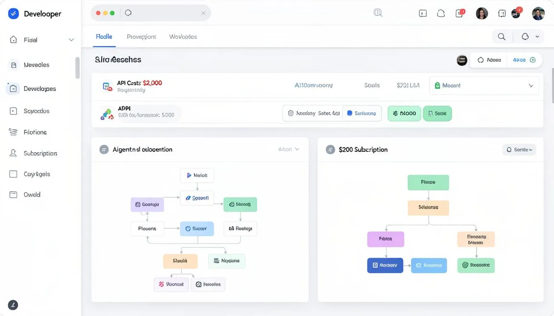
Task: Click the API Costs icon
Action: point(107,86)
